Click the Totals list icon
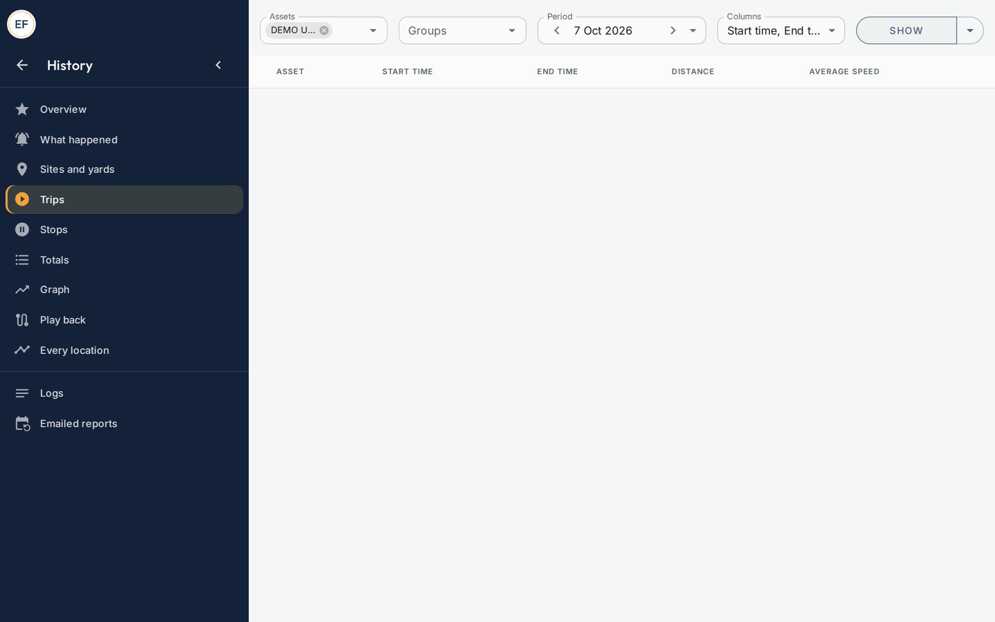995x622 pixels. (x=22, y=259)
